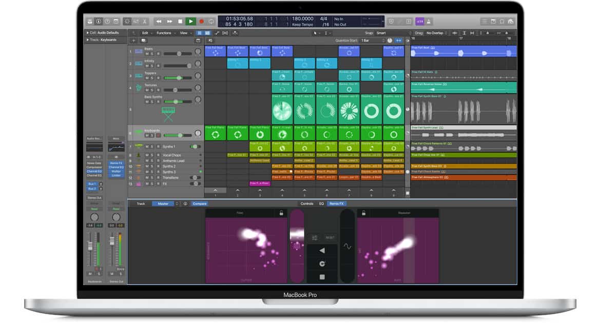
Task: Switch to the Controls tab
Action: click(x=307, y=204)
